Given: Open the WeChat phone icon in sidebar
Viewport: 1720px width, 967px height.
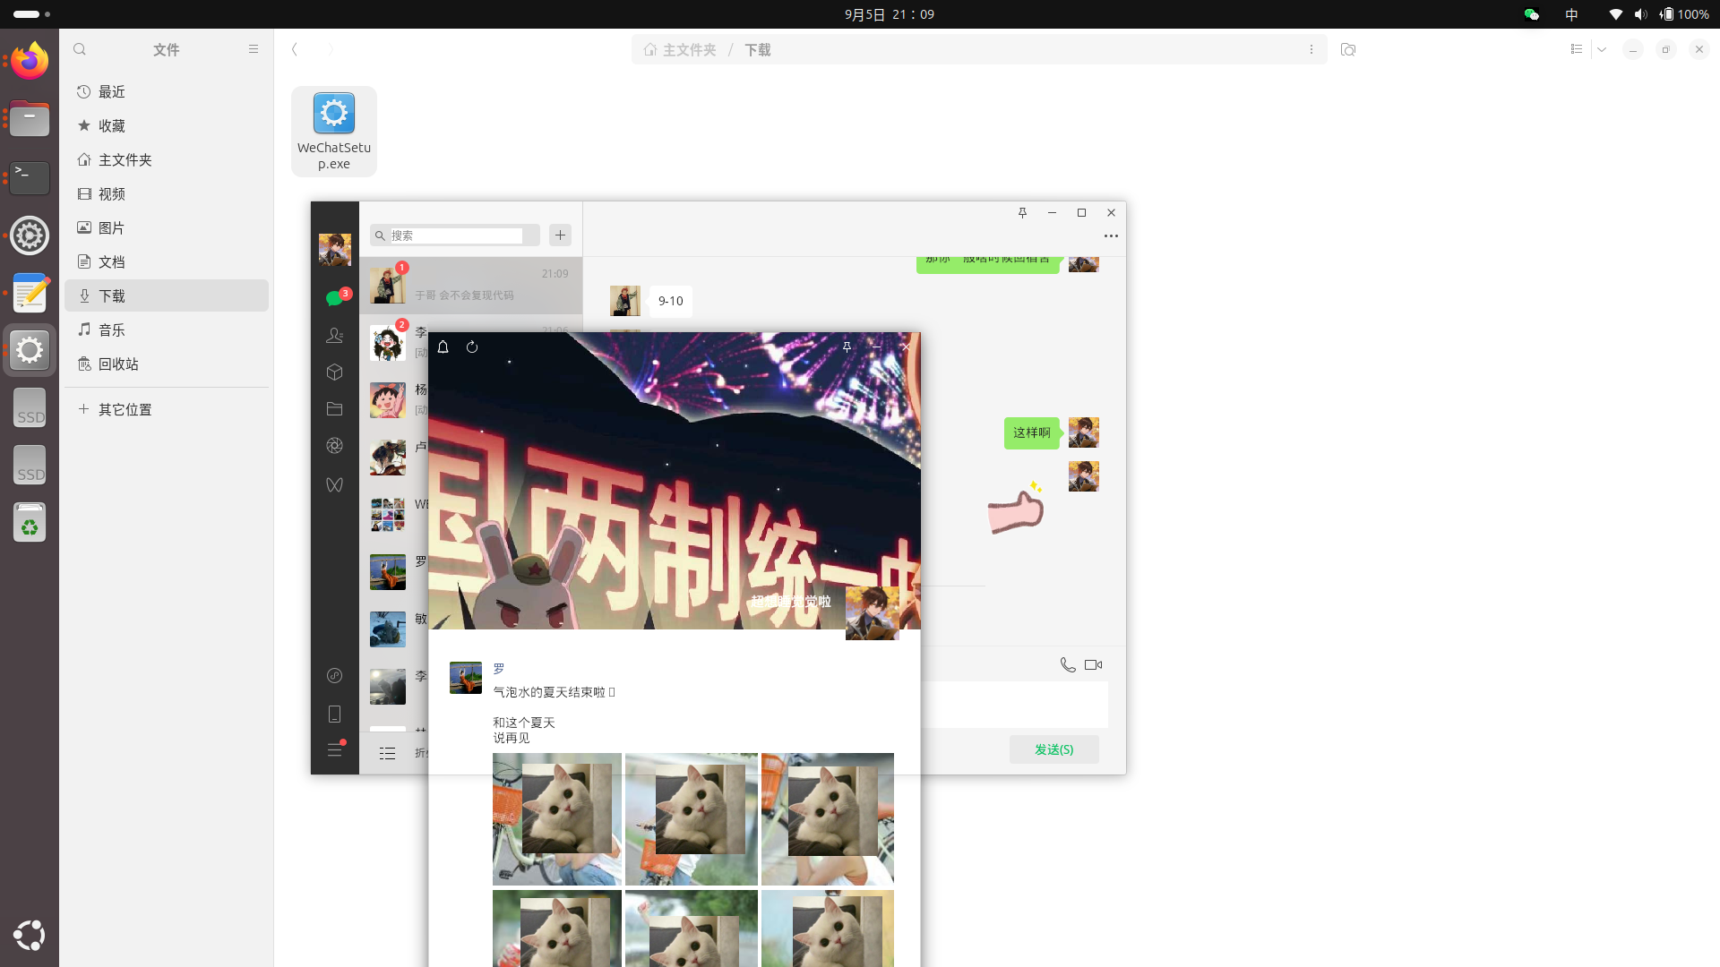Looking at the screenshot, I should (x=335, y=714).
